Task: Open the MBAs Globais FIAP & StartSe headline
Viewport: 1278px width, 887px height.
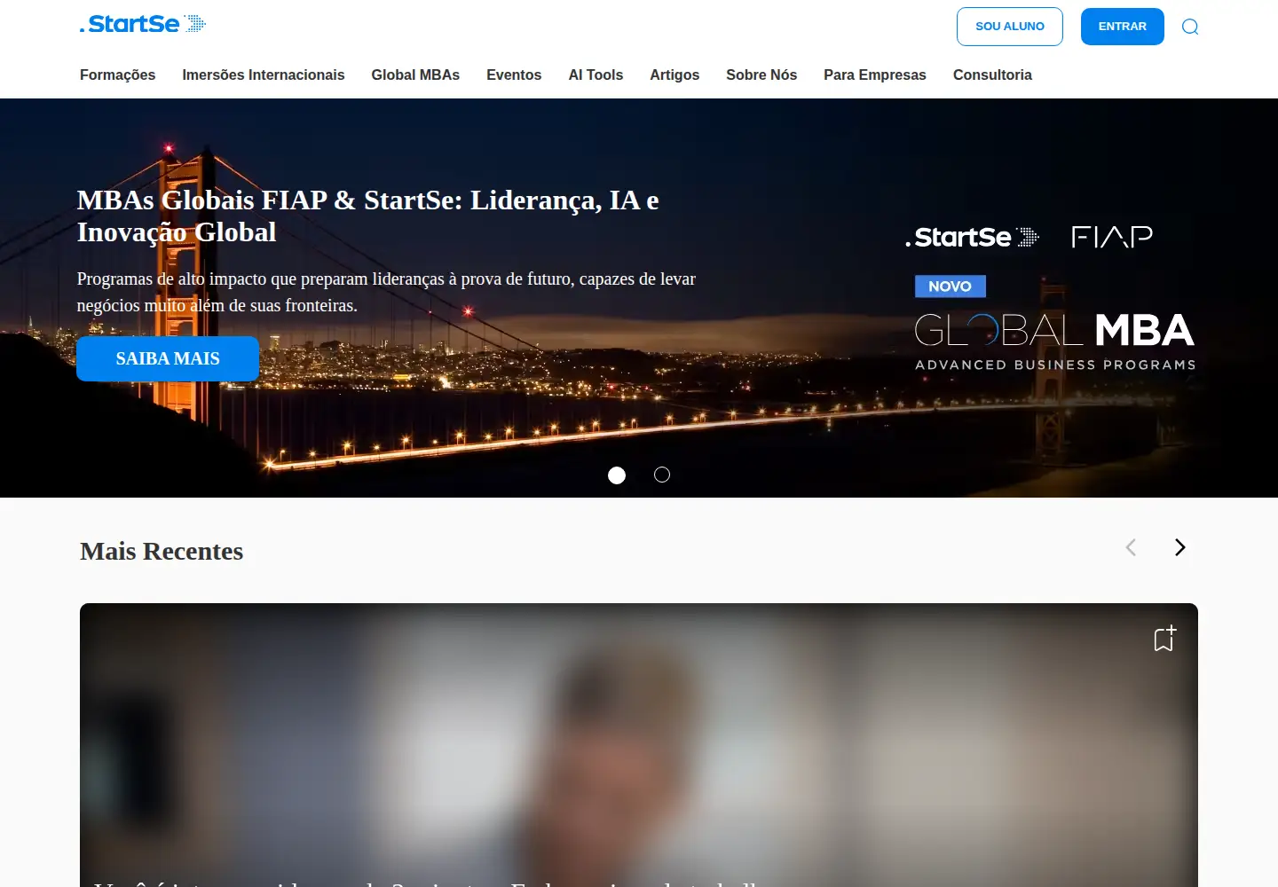Action: pos(367,216)
